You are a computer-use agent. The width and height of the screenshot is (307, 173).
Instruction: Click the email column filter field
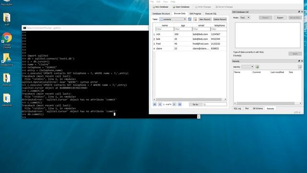point(201,29)
